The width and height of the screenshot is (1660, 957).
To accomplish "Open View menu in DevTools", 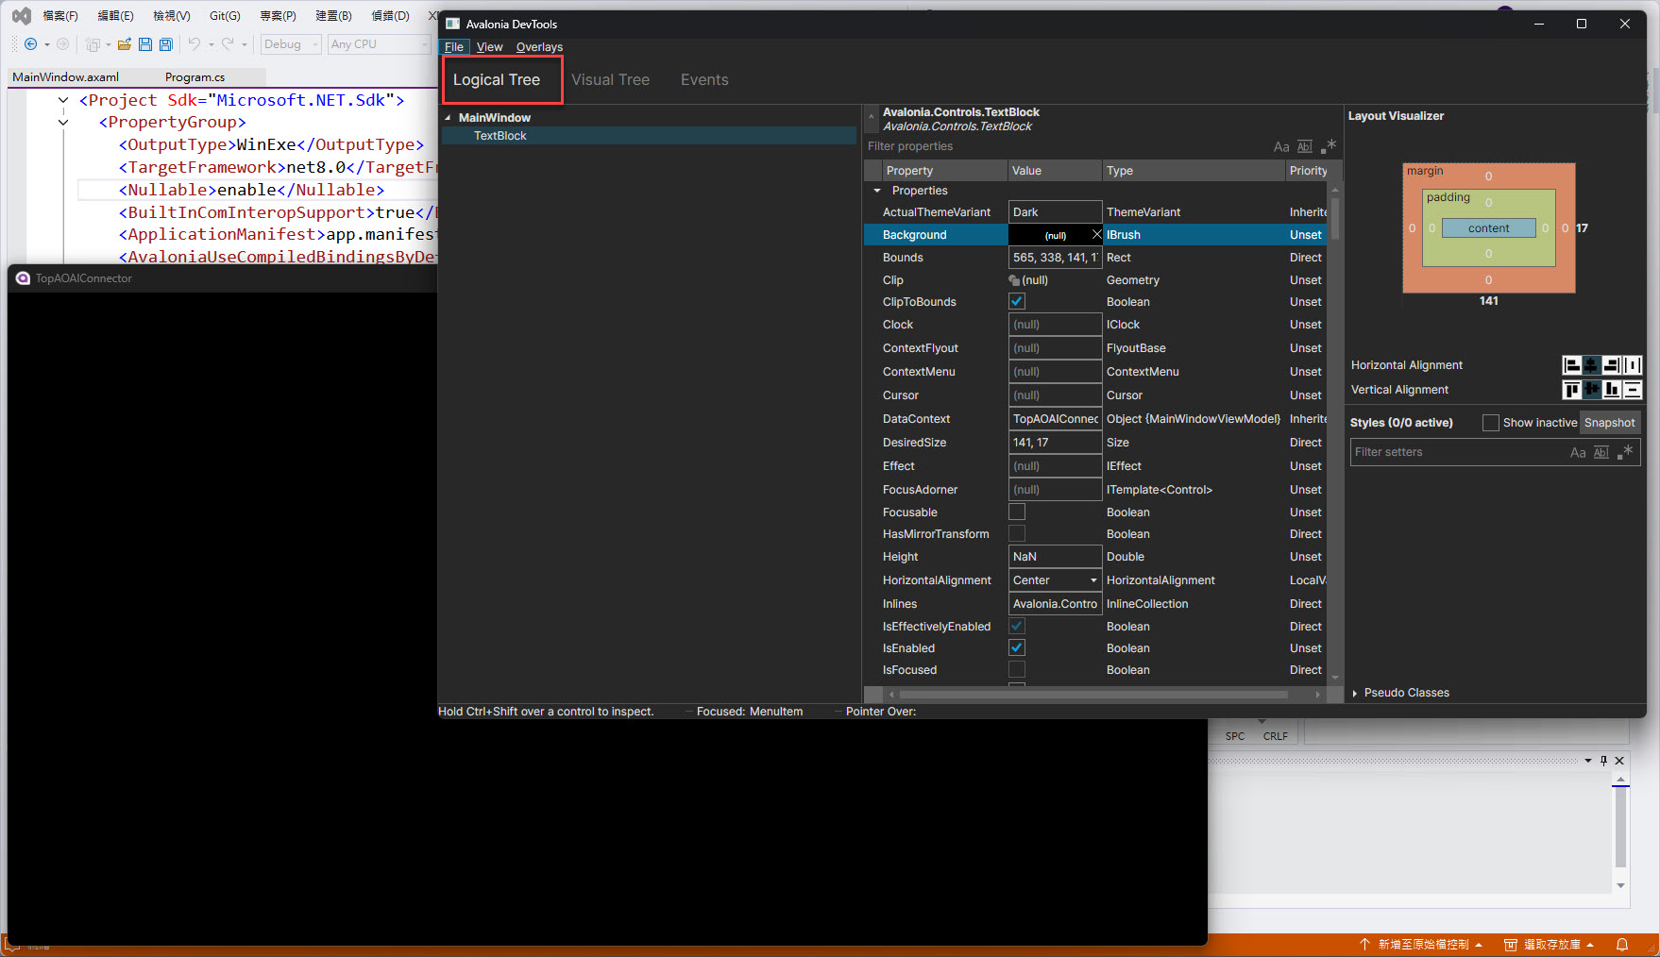I will pos(489,47).
